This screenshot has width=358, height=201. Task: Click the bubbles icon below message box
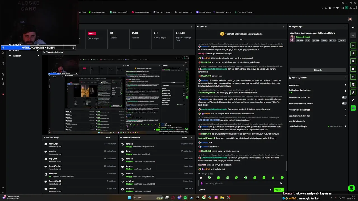[201, 190]
